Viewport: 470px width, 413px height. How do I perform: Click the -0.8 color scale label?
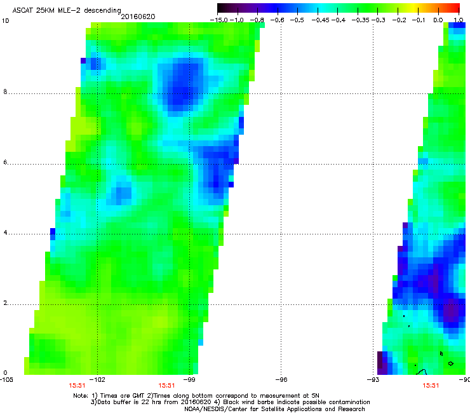(x=257, y=20)
